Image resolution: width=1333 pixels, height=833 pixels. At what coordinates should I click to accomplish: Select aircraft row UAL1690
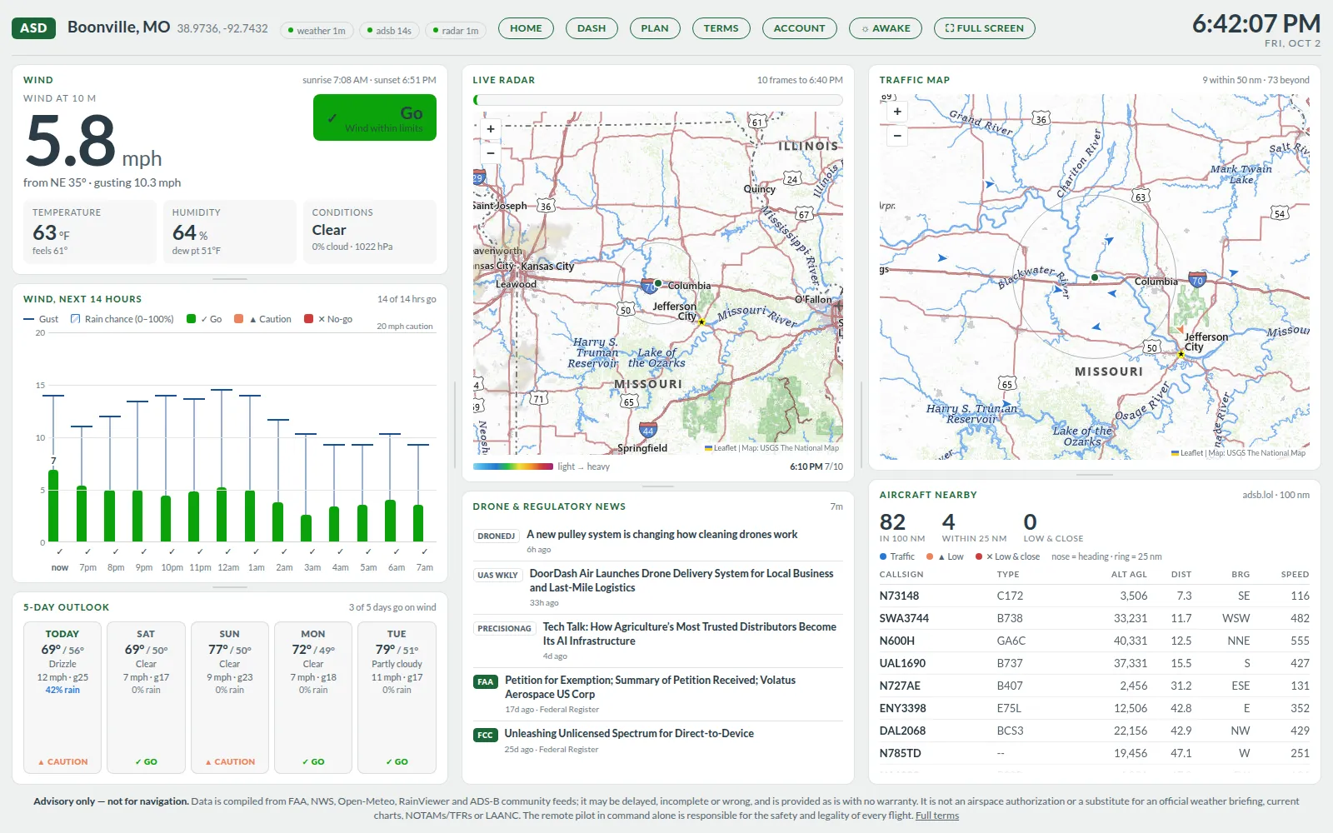coord(1094,663)
